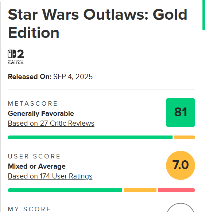Click the Nintendo Switch 2 platform icon
The width and height of the screenshot is (205, 212).
point(16,57)
